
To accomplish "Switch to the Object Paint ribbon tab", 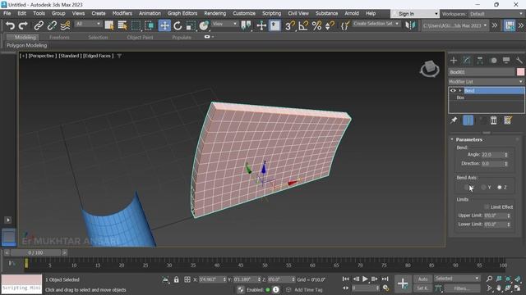I will [140, 38].
